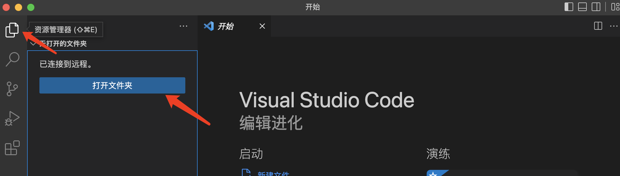Image resolution: width=620 pixels, height=176 pixels.
Task: Toggle the bottom panel layout icon
Action: pyautogui.click(x=582, y=7)
